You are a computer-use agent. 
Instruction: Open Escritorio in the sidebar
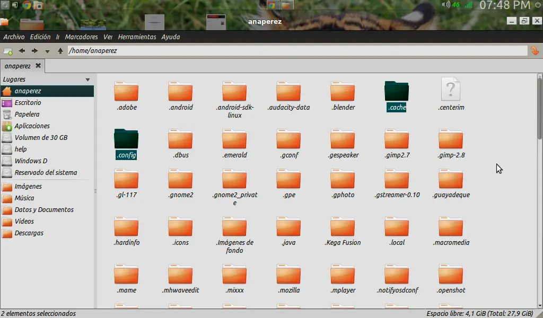pos(47,103)
